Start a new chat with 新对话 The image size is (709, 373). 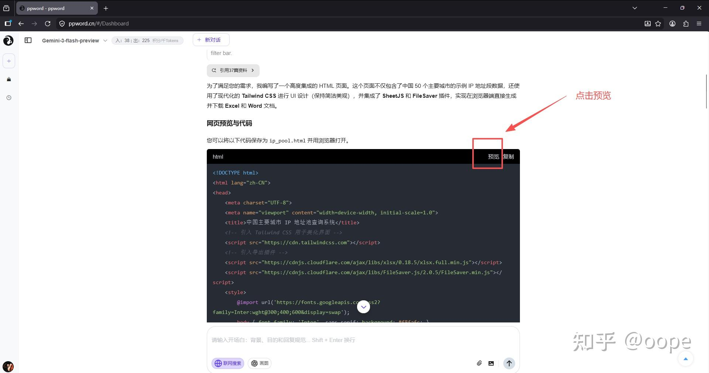pos(211,40)
